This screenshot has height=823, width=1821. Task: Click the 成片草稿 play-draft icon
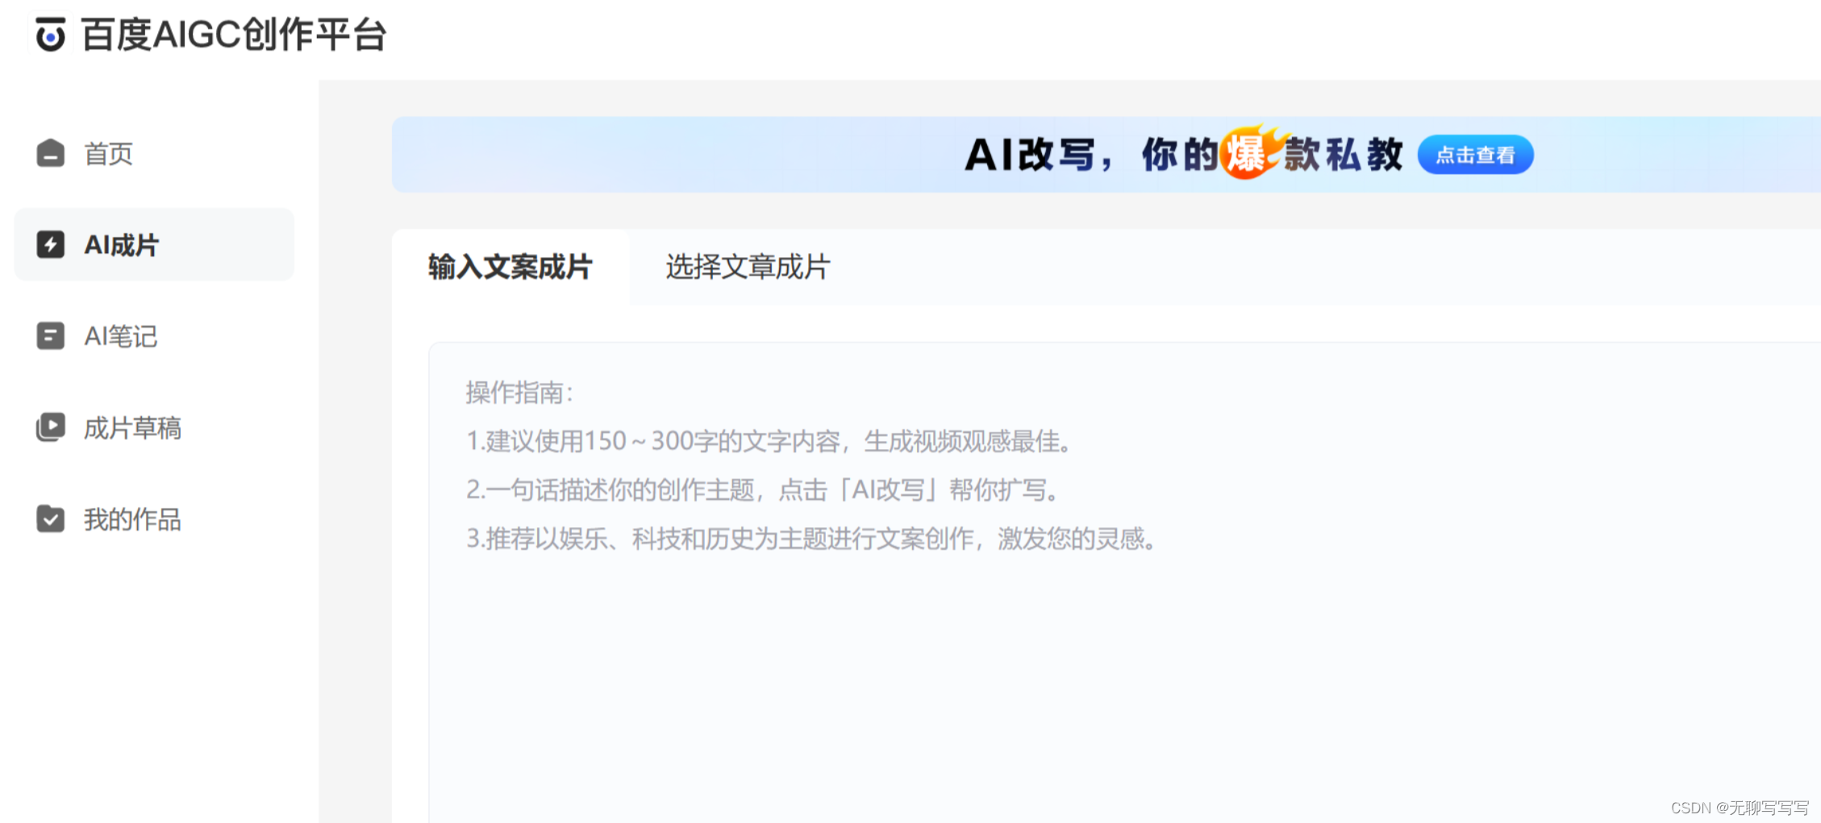tap(50, 427)
